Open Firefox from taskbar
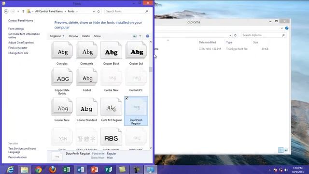309x174 pixels. pyautogui.click(x=53, y=170)
